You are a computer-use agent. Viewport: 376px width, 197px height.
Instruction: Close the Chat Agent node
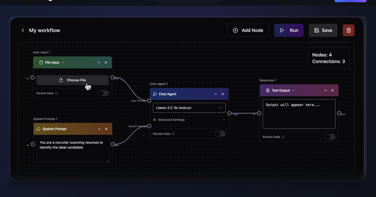coord(223,94)
